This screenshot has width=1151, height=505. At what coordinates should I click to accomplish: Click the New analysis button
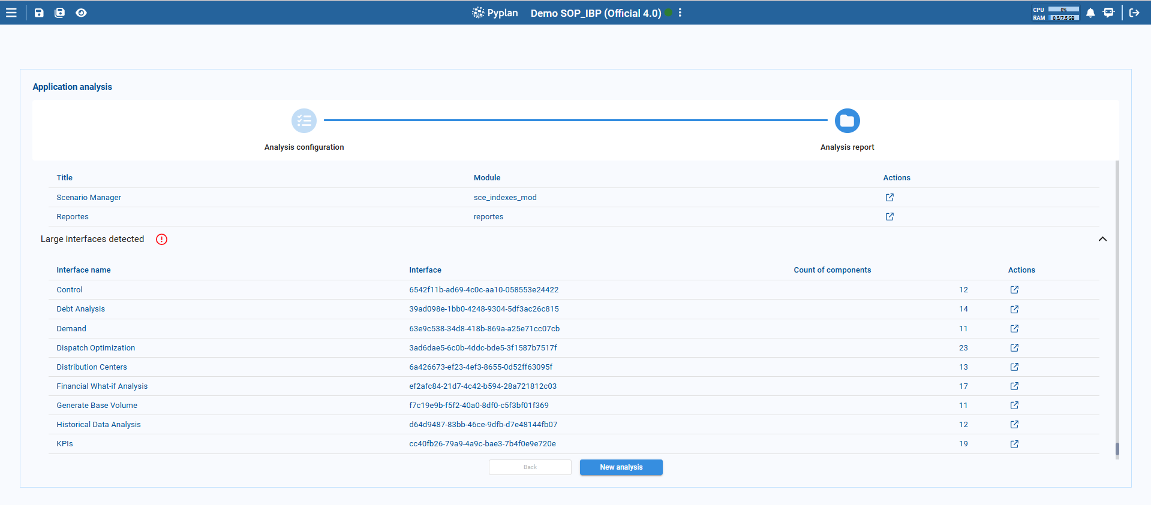point(621,467)
